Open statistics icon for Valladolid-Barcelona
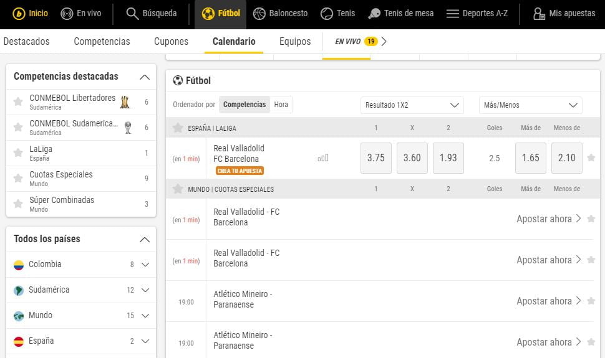This screenshot has width=605, height=358. [x=323, y=158]
